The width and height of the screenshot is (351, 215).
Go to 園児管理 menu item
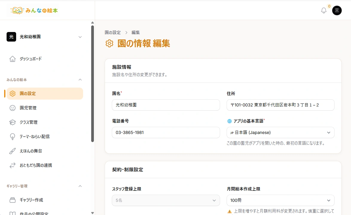[45, 108]
